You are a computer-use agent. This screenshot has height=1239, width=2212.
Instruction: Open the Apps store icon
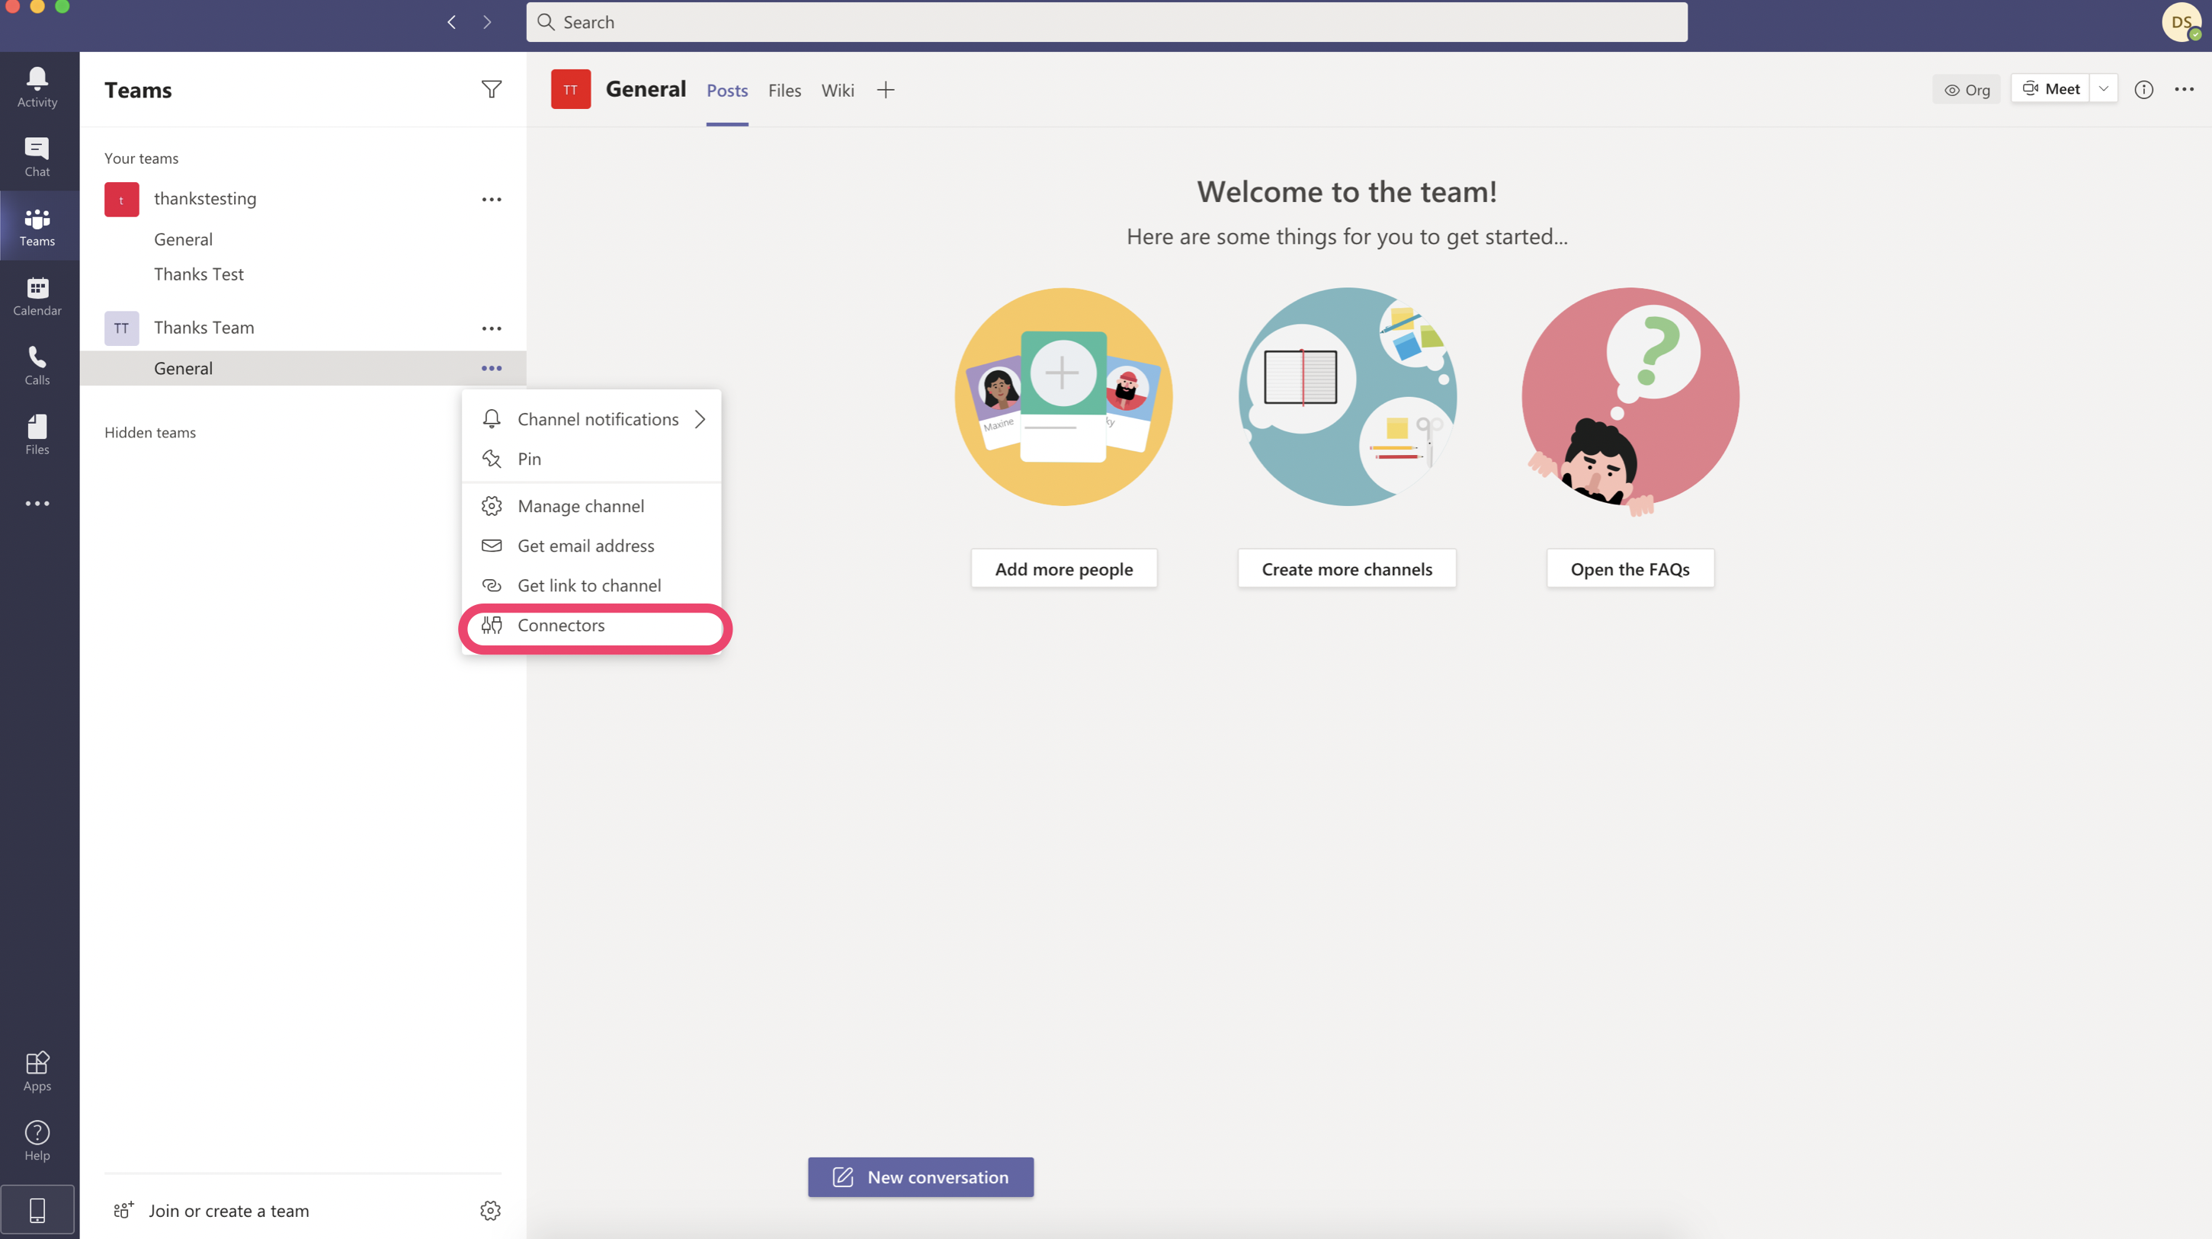click(x=37, y=1071)
